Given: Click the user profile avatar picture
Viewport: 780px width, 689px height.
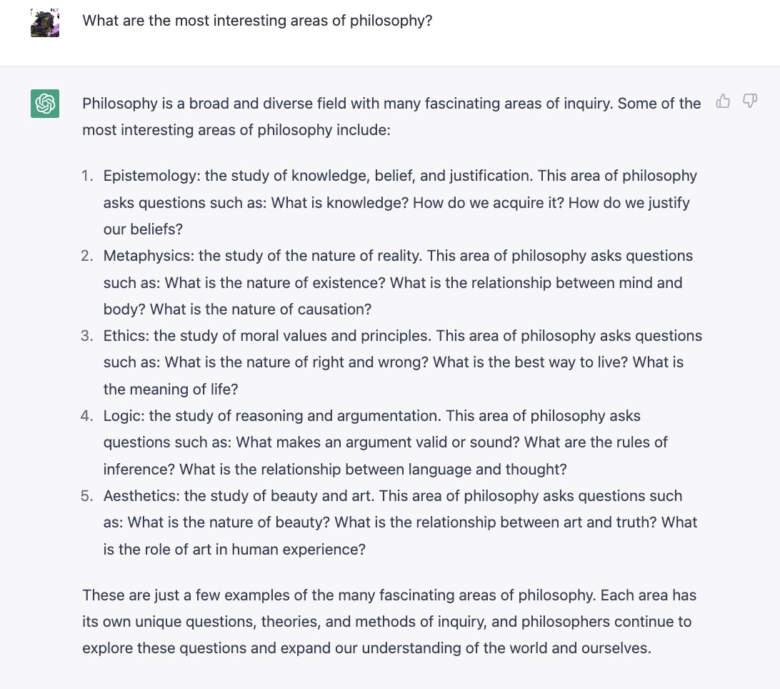Looking at the screenshot, I should 44,22.
